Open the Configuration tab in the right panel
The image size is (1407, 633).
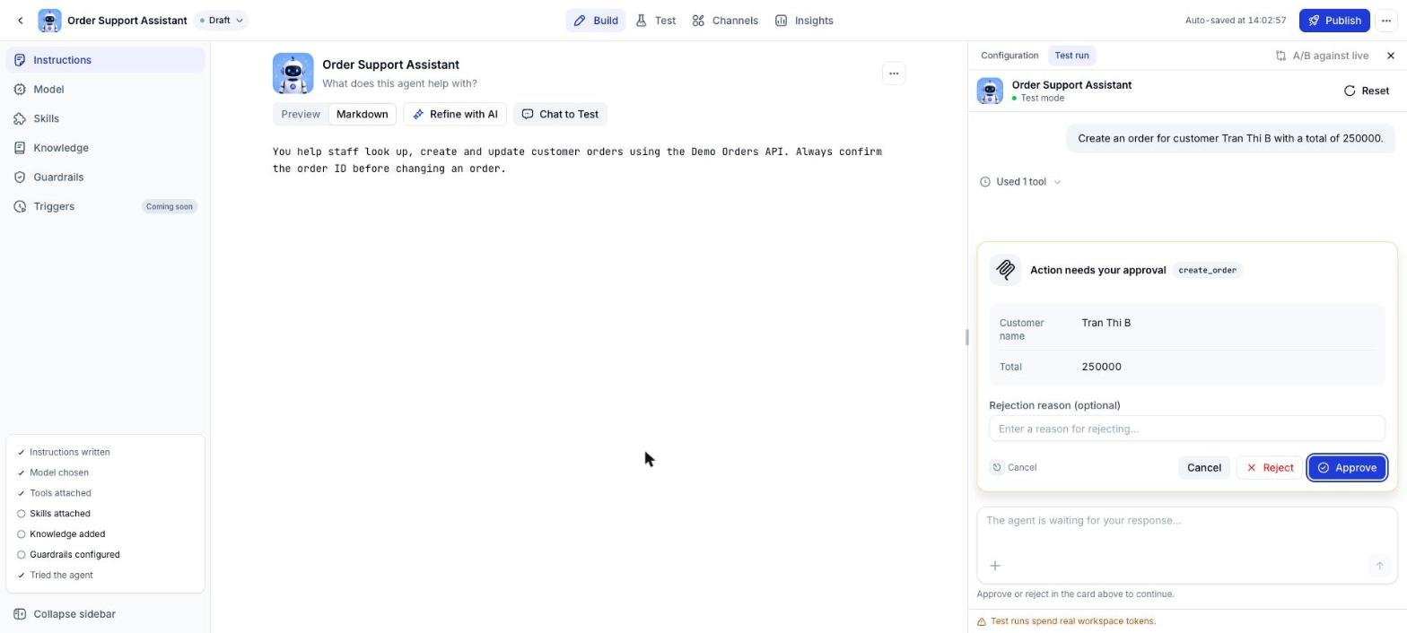[1009, 56]
